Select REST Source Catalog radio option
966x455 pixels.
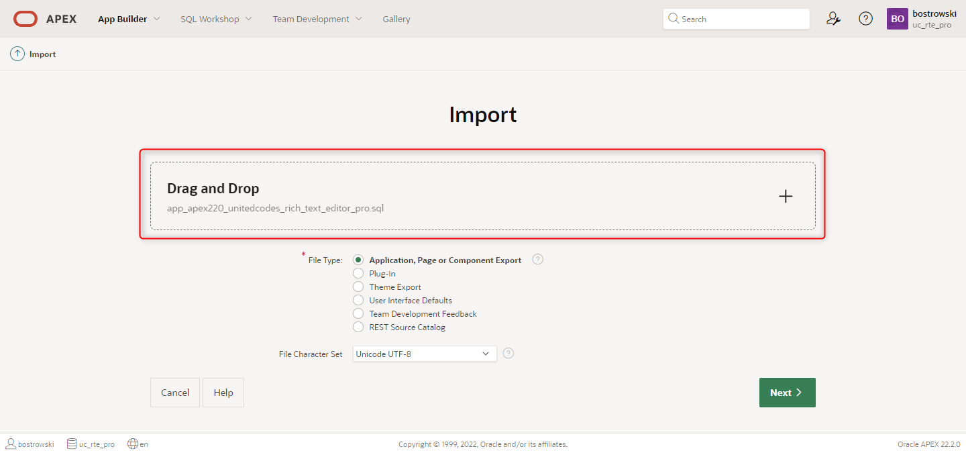click(358, 327)
